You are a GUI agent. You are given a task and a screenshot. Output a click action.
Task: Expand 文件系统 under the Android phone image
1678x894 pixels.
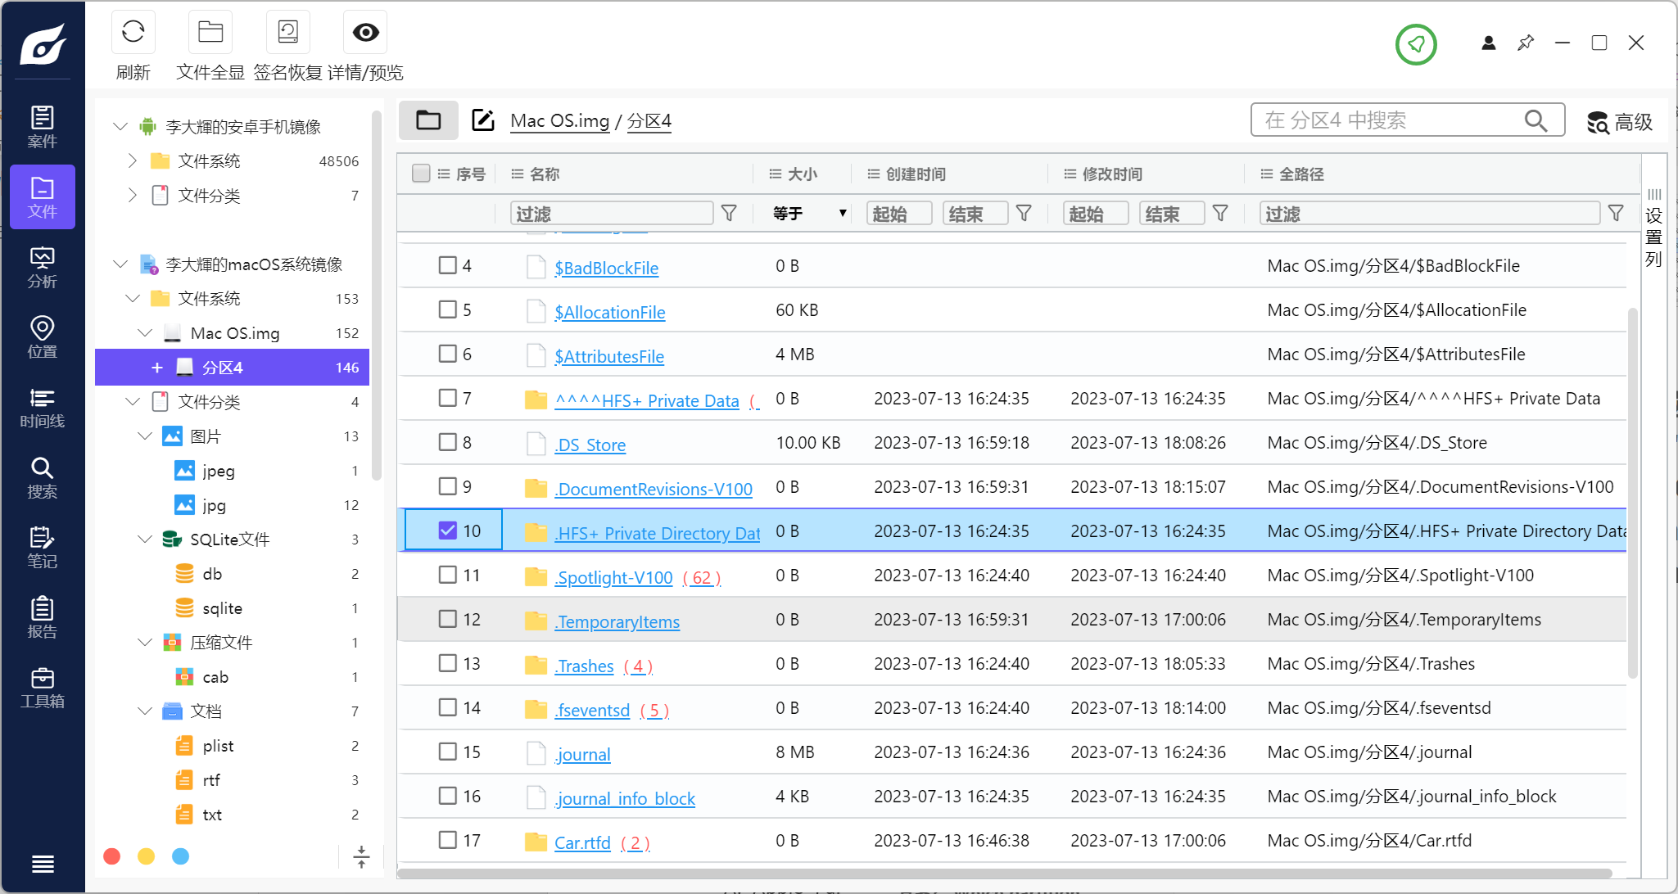coord(133,161)
